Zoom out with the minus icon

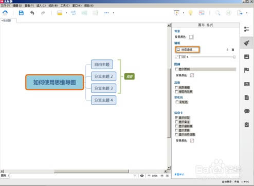click(149, 176)
